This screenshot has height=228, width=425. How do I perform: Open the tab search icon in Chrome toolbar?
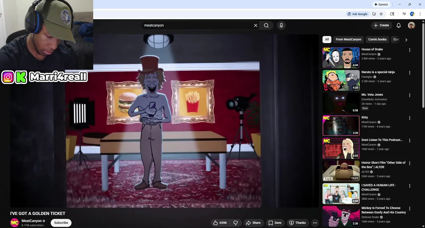tap(392, 14)
